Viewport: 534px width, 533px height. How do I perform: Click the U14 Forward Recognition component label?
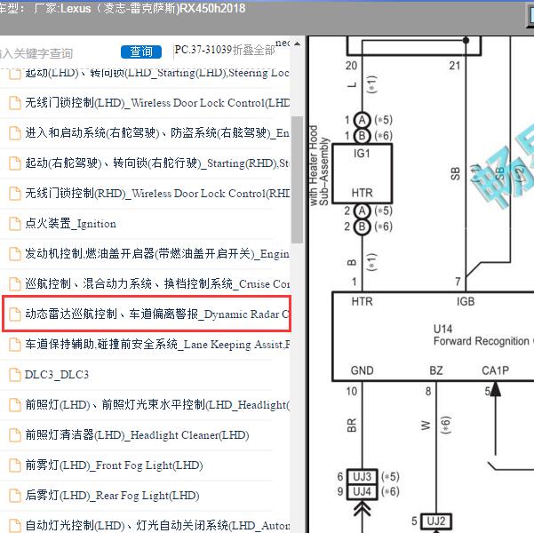pos(483,335)
